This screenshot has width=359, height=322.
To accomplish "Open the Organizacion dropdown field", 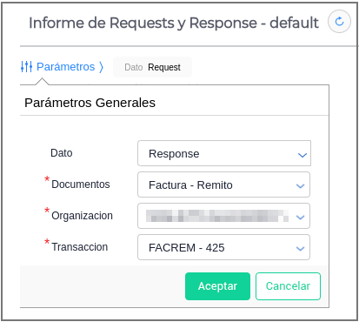I will (223, 216).
